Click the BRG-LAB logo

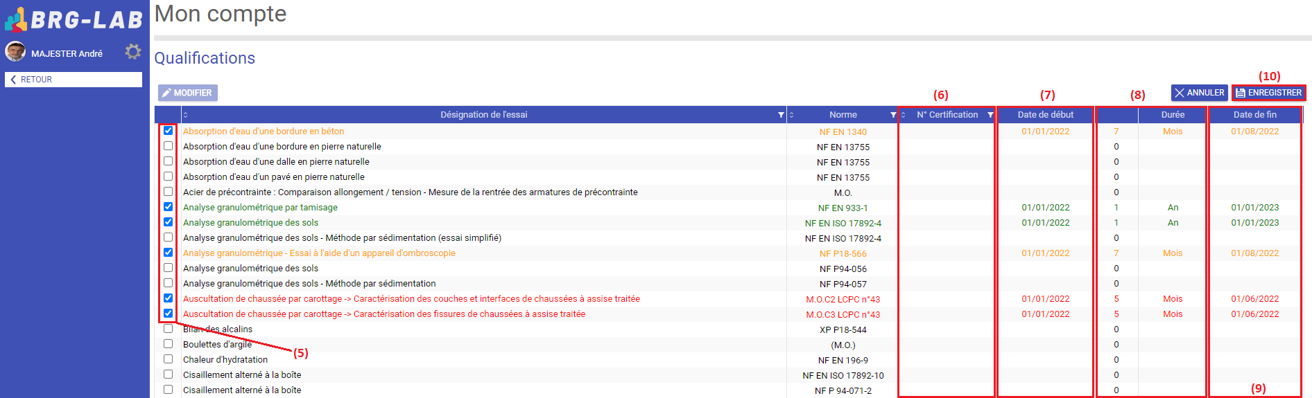pyautogui.click(x=74, y=19)
